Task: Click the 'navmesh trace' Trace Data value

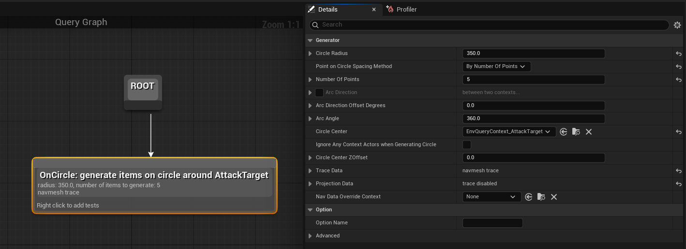Action: [480, 171]
